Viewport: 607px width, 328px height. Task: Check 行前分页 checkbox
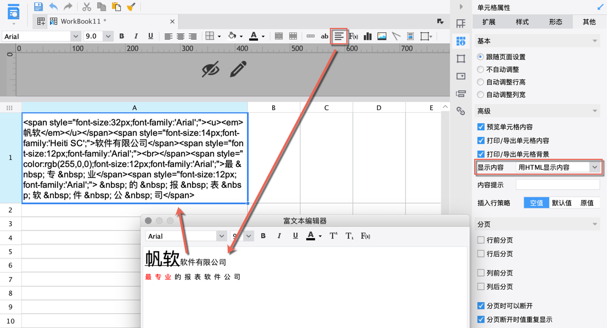(481, 240)
